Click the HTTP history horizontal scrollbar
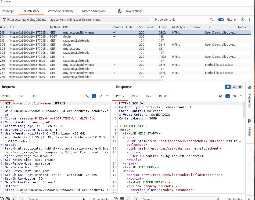 [82, 80]
